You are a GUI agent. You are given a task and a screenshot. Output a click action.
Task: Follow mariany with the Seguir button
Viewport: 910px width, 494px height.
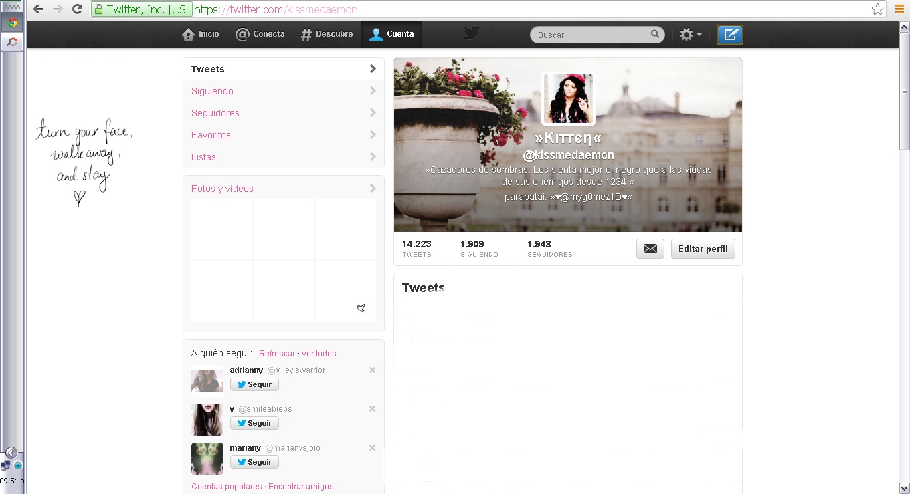pos(254,462)
